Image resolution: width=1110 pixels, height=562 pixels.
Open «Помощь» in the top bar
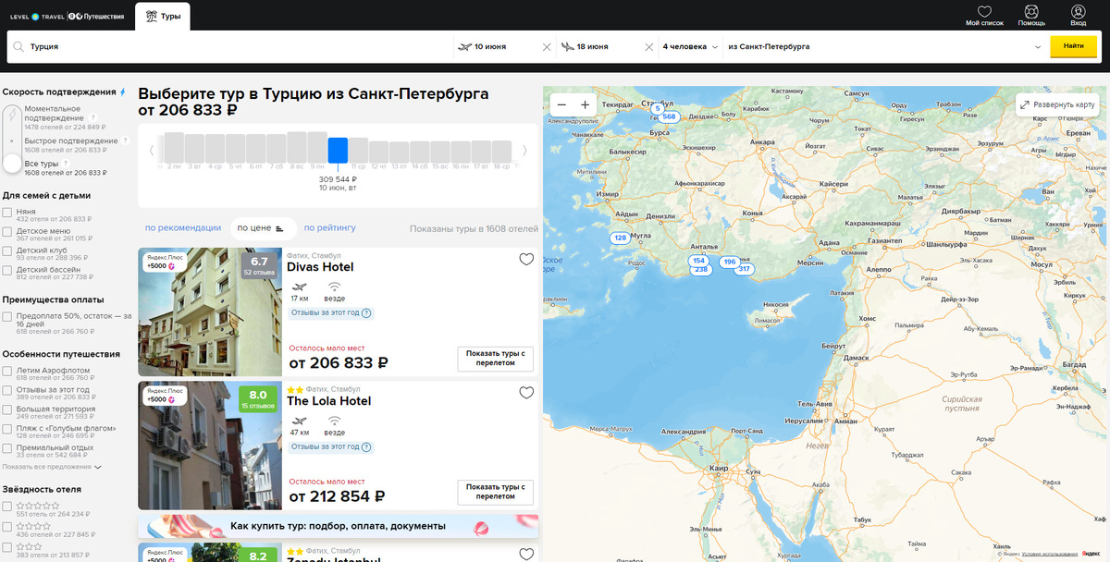(1030, 14)
